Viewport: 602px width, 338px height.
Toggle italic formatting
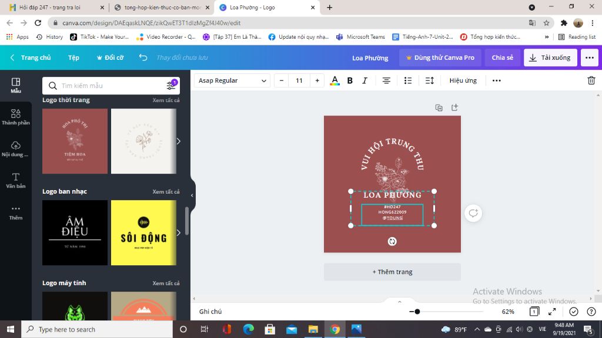(364, 80)
